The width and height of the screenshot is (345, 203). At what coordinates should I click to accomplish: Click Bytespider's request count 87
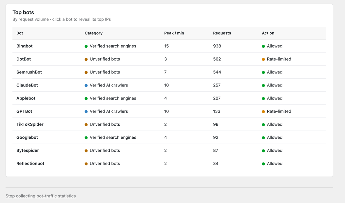pos(216,150)
